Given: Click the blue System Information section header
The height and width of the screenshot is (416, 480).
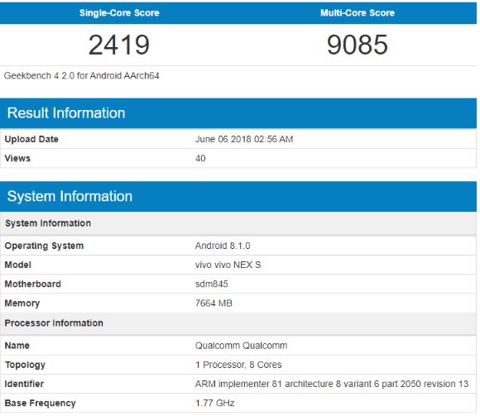Looking at the screenshot, I should (x=238, y=196).
